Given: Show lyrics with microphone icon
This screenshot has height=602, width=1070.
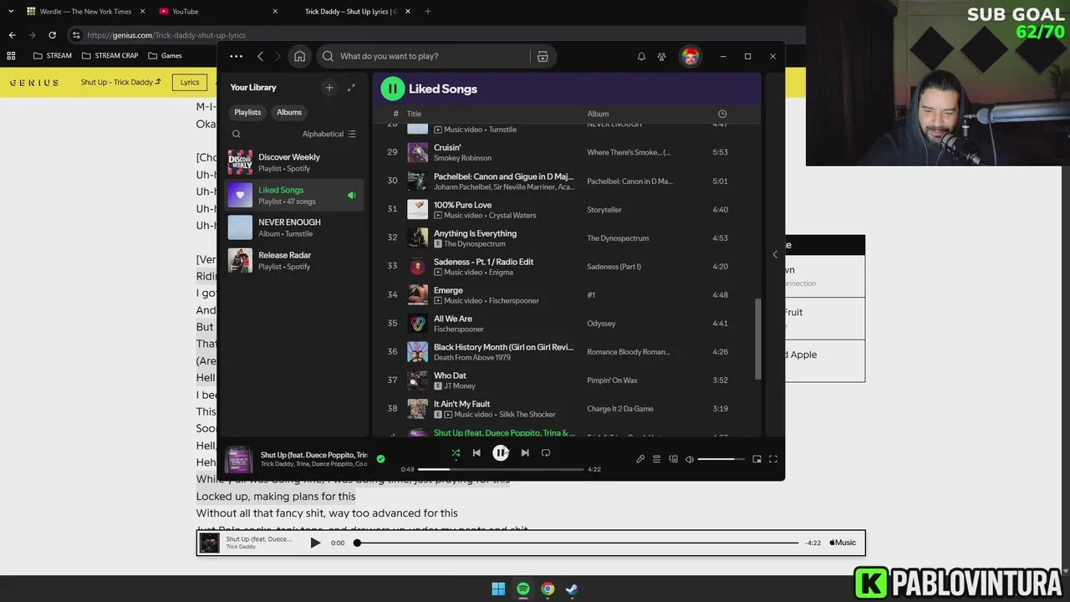Looking at the screenshot, I should pos(640,459).
